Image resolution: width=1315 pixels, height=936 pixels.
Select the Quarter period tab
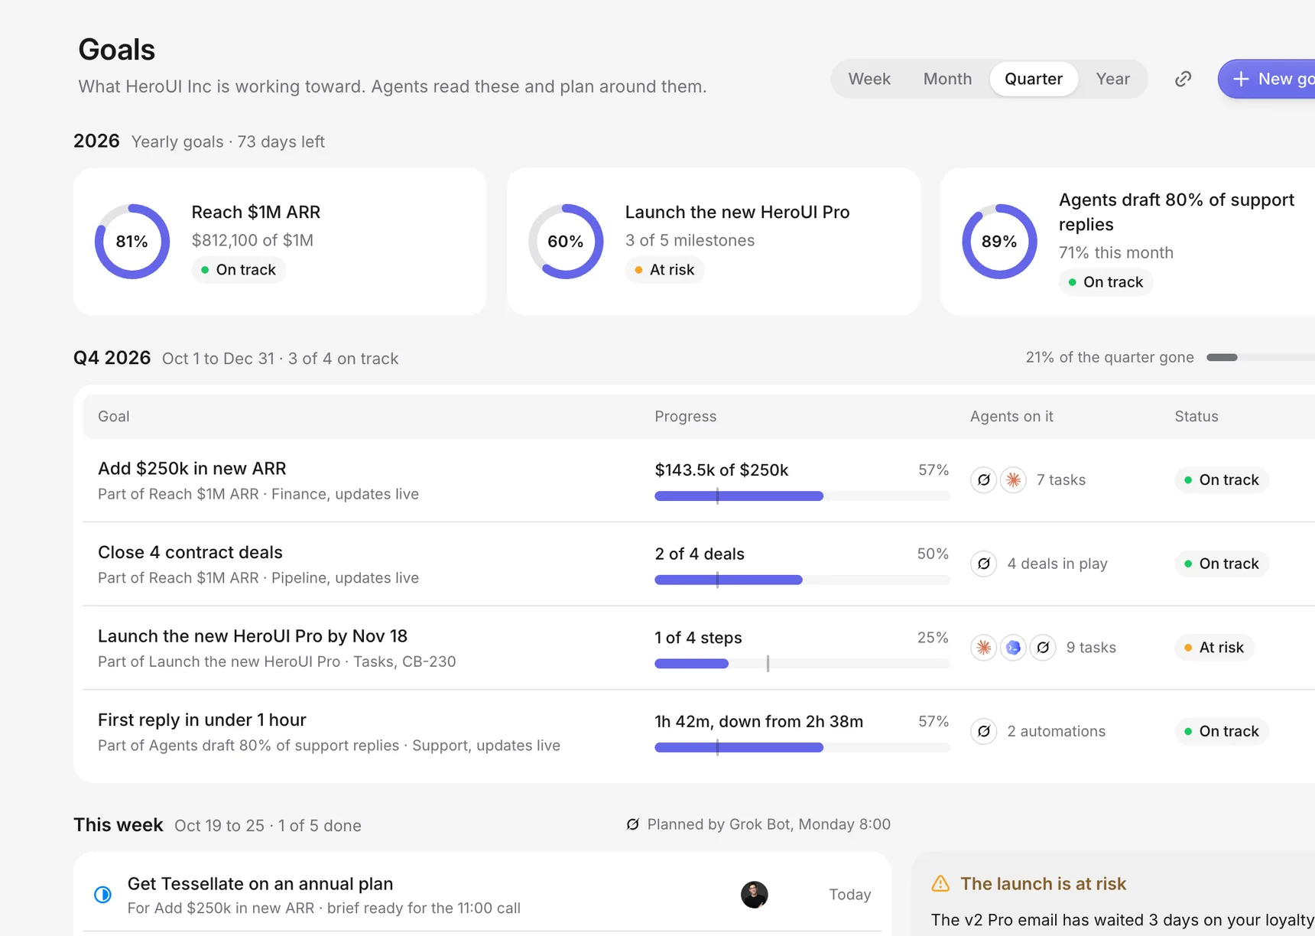(1034, 79)
